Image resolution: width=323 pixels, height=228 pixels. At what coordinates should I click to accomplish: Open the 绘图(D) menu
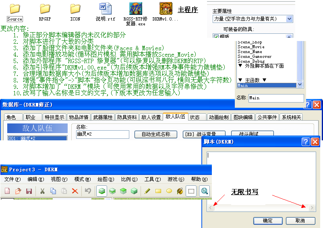pos(106,179)
